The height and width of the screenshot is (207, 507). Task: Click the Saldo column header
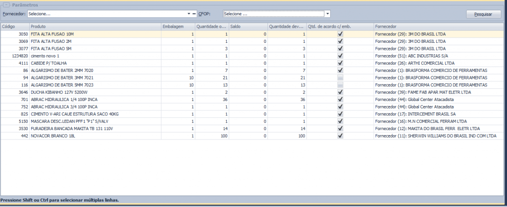tap(248, 26)
